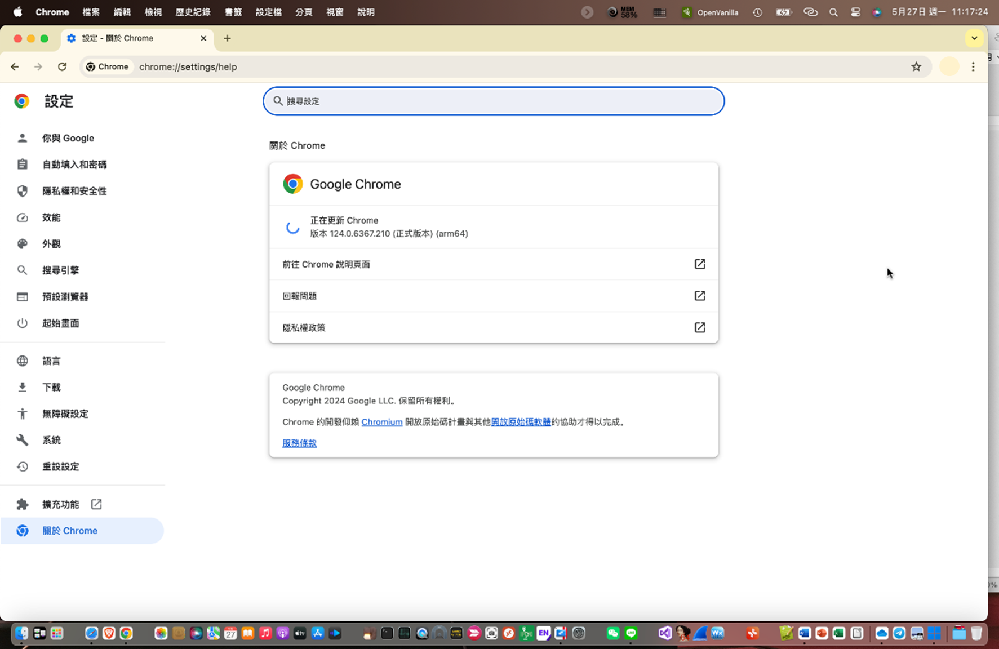This screenshot has width=999, height=649.
Task: Open the yellow profile avatar
Action: 949,66
